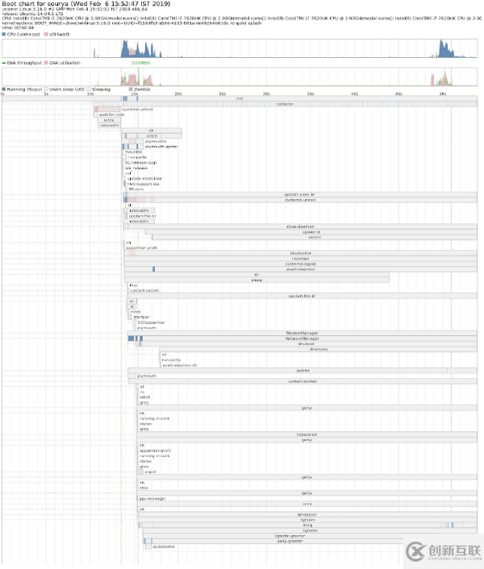Click the 20s mark on the time axis

pos(178,94)
